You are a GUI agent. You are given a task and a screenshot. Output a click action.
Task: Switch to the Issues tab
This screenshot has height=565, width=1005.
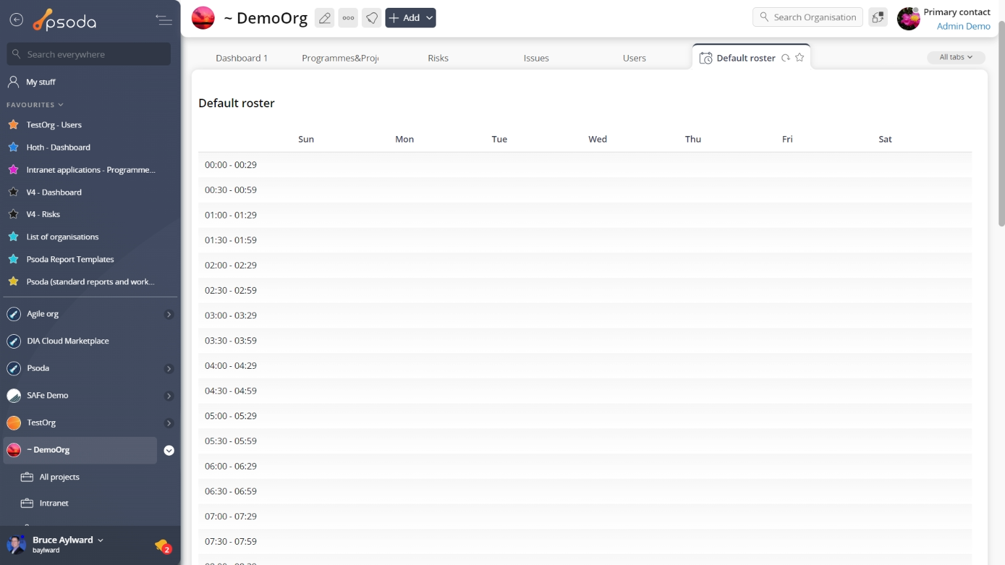click(537, 58)
